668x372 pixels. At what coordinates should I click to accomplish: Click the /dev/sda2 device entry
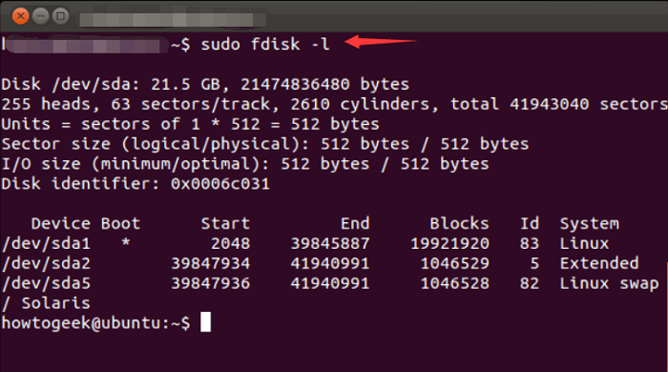pyautogui.click(x=46, y=263)
